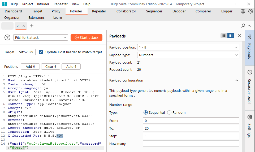
Task: Click the Burp Suite lightning logo icon
Action: coord(5,4)
